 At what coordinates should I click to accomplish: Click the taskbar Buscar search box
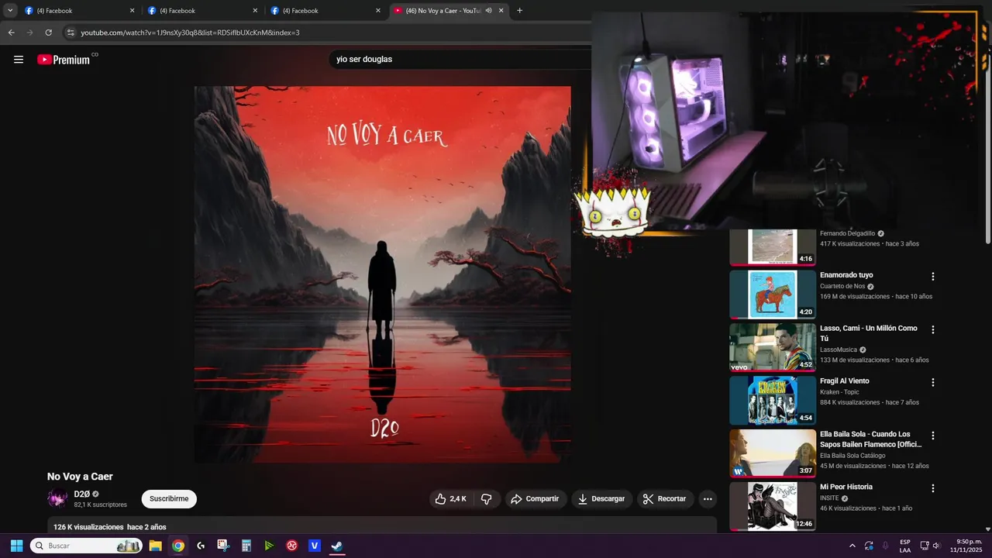(86, 546)
